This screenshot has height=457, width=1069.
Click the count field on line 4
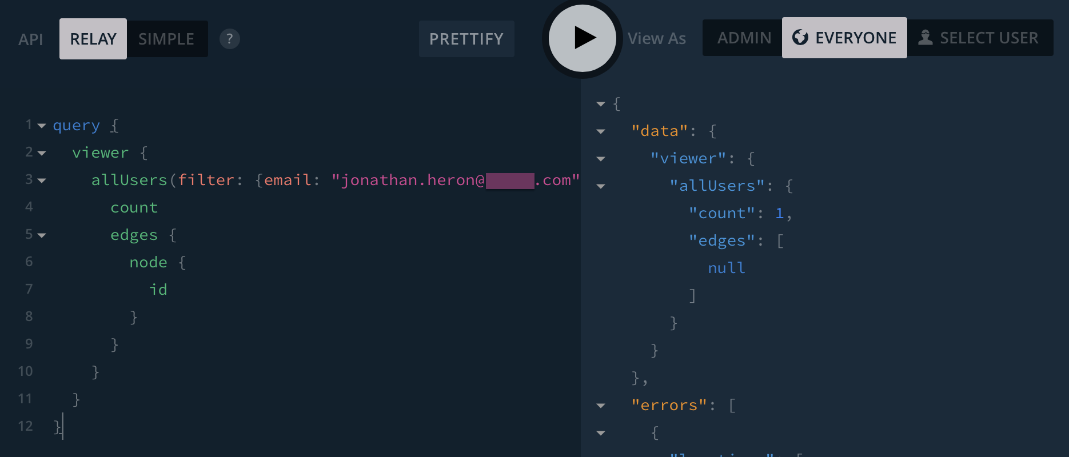(x=134, y=207)
